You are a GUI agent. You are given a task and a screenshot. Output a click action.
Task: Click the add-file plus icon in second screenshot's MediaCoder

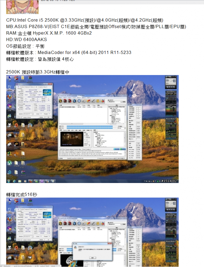point(60,224)
